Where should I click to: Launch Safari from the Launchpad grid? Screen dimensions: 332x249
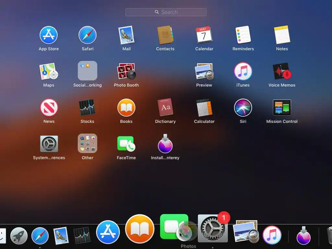click(88, 35)
